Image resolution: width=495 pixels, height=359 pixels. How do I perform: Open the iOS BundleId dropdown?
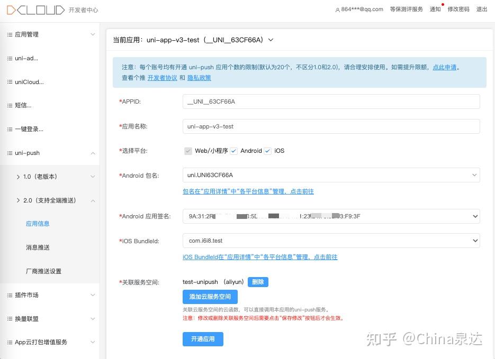click(x=476, y=241)
